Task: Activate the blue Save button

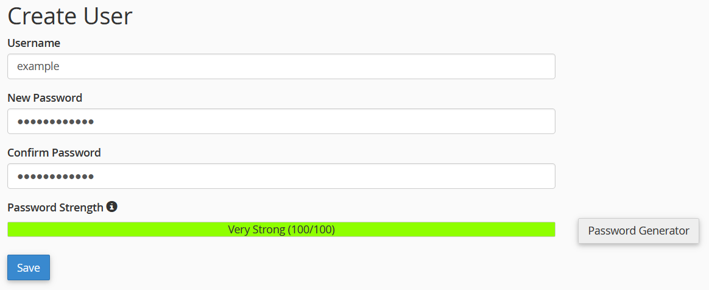Action: click(x=29, y=267)
